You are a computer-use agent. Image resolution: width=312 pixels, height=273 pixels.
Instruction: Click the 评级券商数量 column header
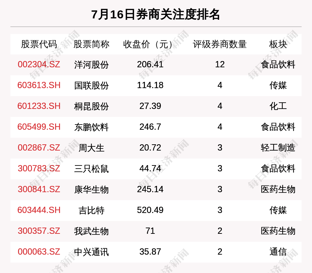(220, 44)
